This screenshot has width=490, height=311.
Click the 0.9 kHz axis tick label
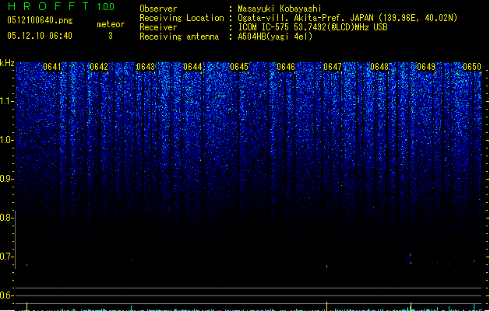click(6, 179)
